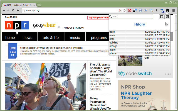Click the browser forward arrow
178x111 pixels.
(8, 11)
